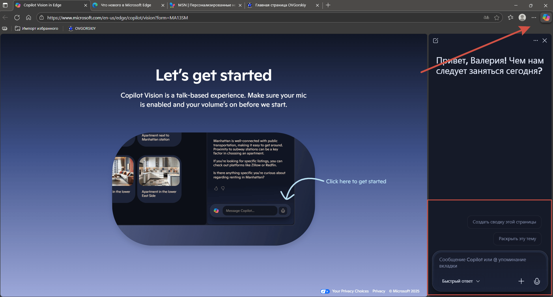
Task: Open Copilot sidebar more options
Action: (536, 41)
